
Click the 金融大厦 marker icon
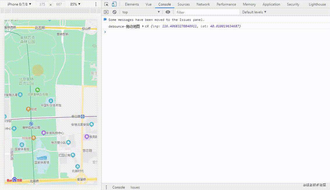20,95
